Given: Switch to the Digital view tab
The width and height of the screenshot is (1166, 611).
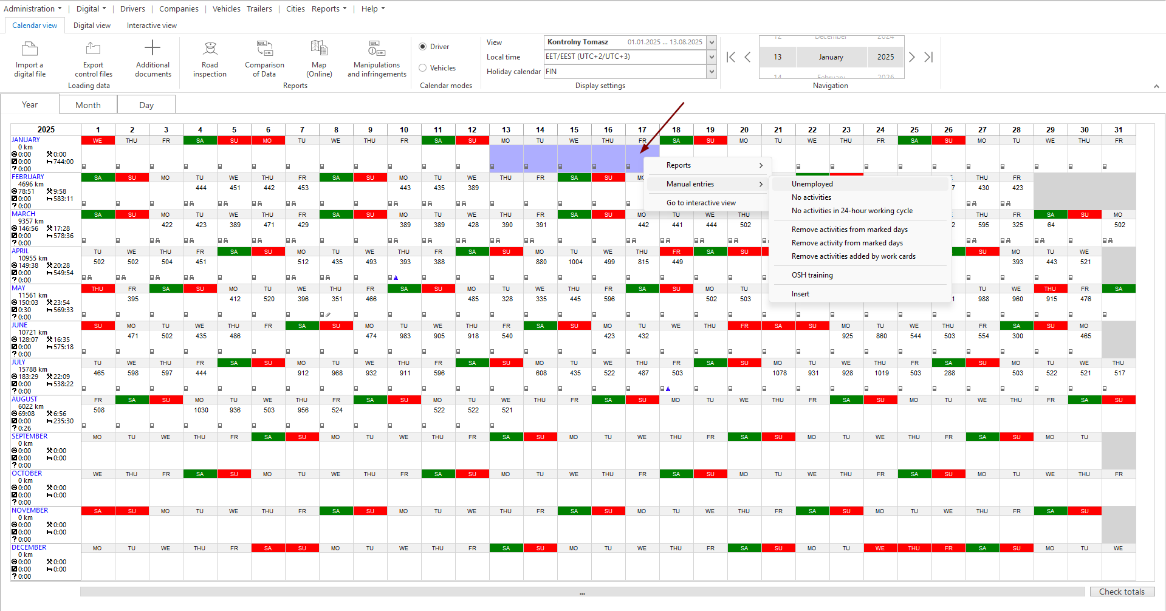Looking at the screenshot, I should pyautogui.click(x=92, y=26).
